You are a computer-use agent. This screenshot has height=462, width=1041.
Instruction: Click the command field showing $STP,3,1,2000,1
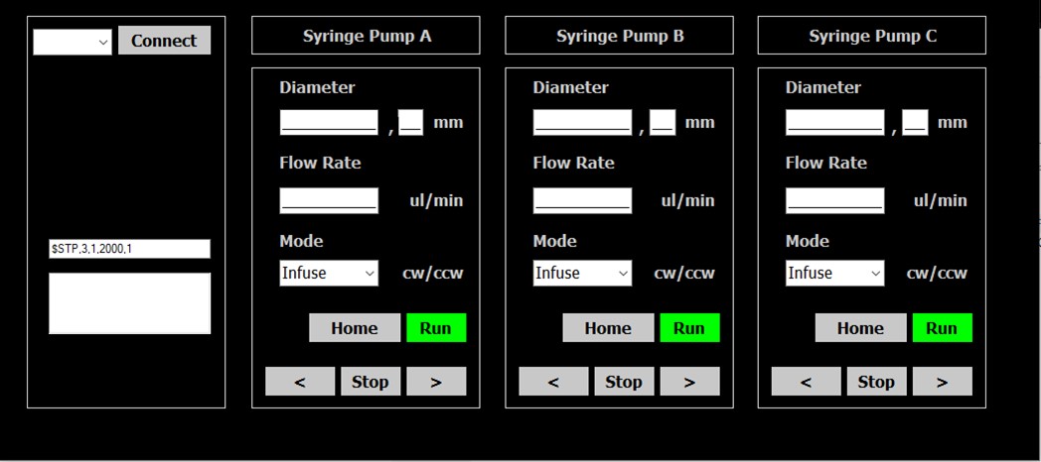tap(129, 249)
